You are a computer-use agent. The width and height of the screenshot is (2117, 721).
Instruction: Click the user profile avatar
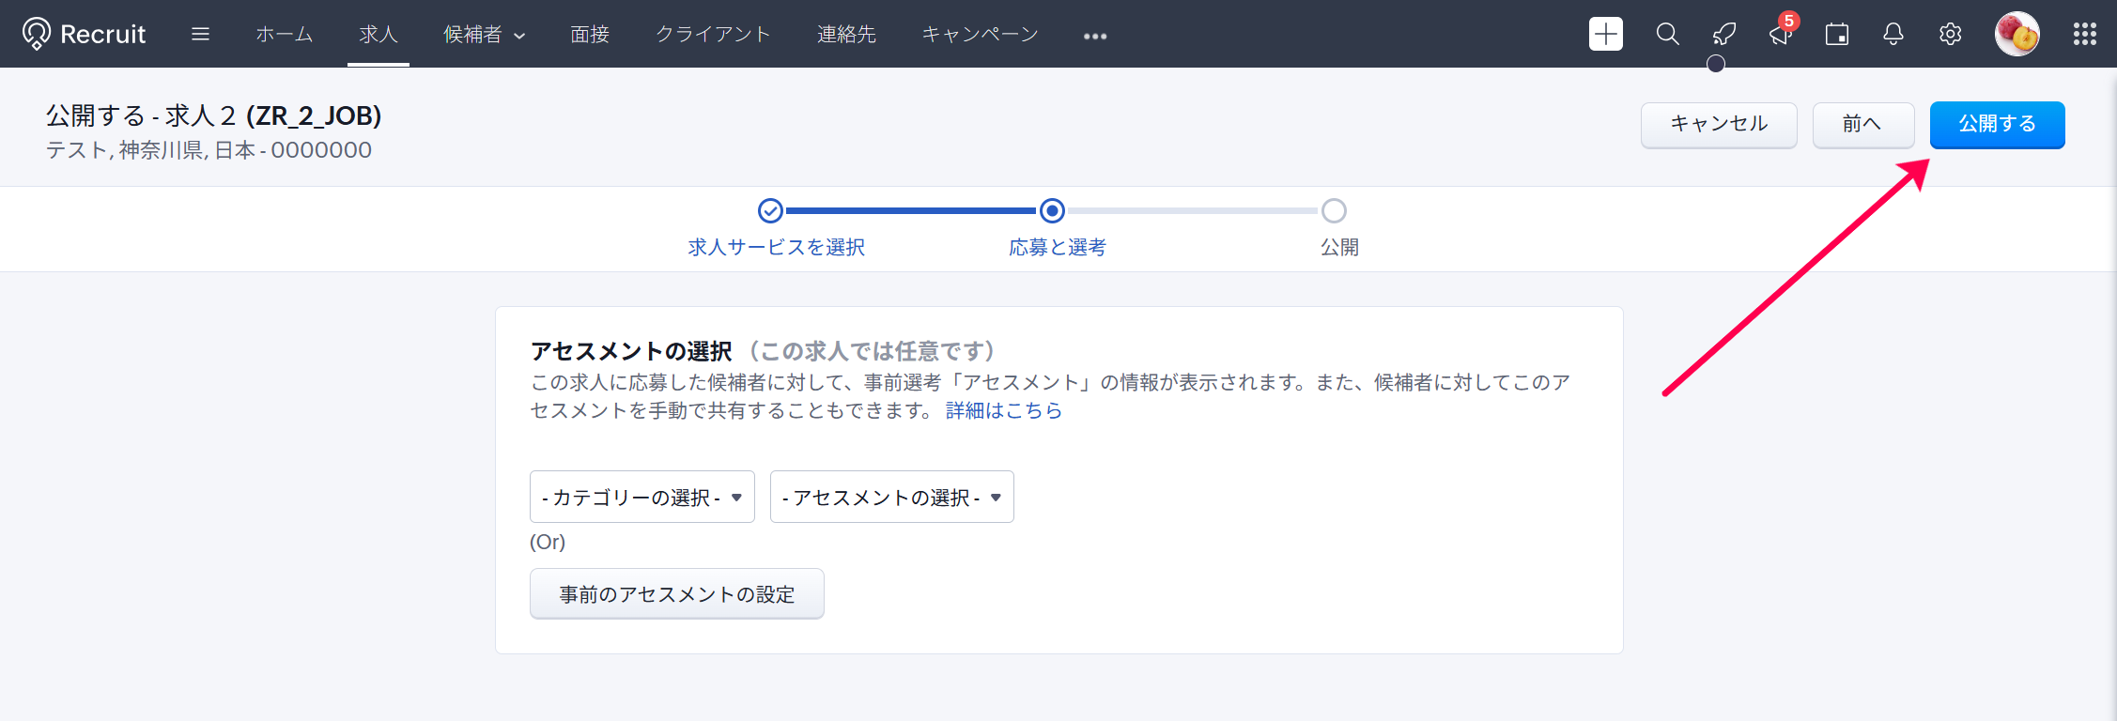pos(2017,34)
